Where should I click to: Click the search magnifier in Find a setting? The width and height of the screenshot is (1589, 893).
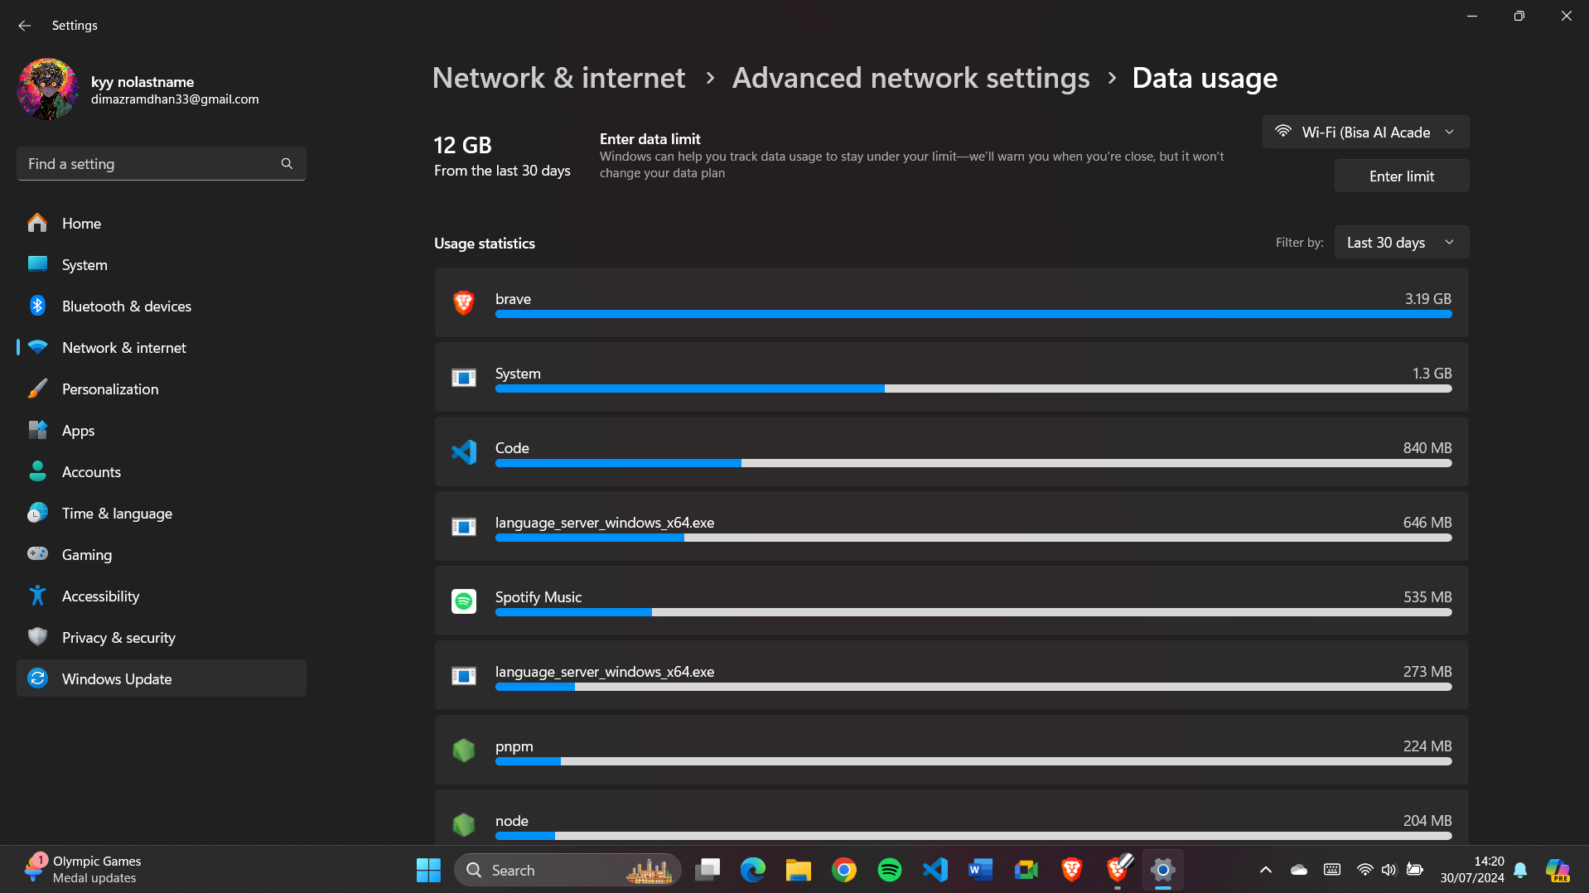287,163
